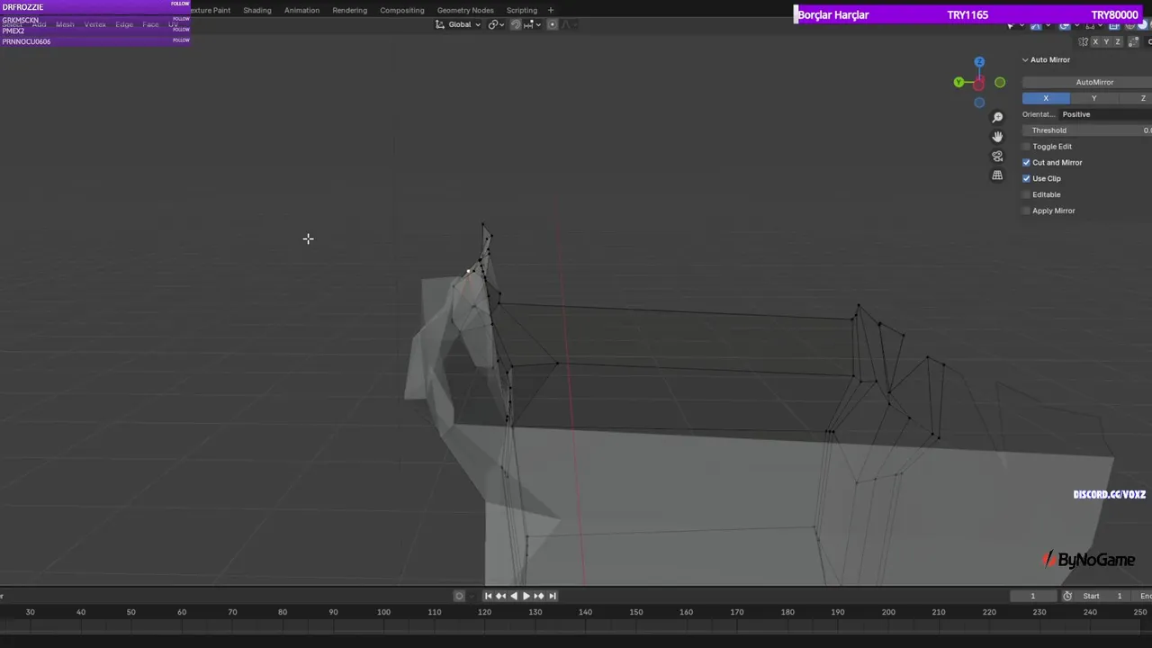This screenshot has width=1152, height=648.
Task: Jump to the end frame
Action: [x=552, y=596]
